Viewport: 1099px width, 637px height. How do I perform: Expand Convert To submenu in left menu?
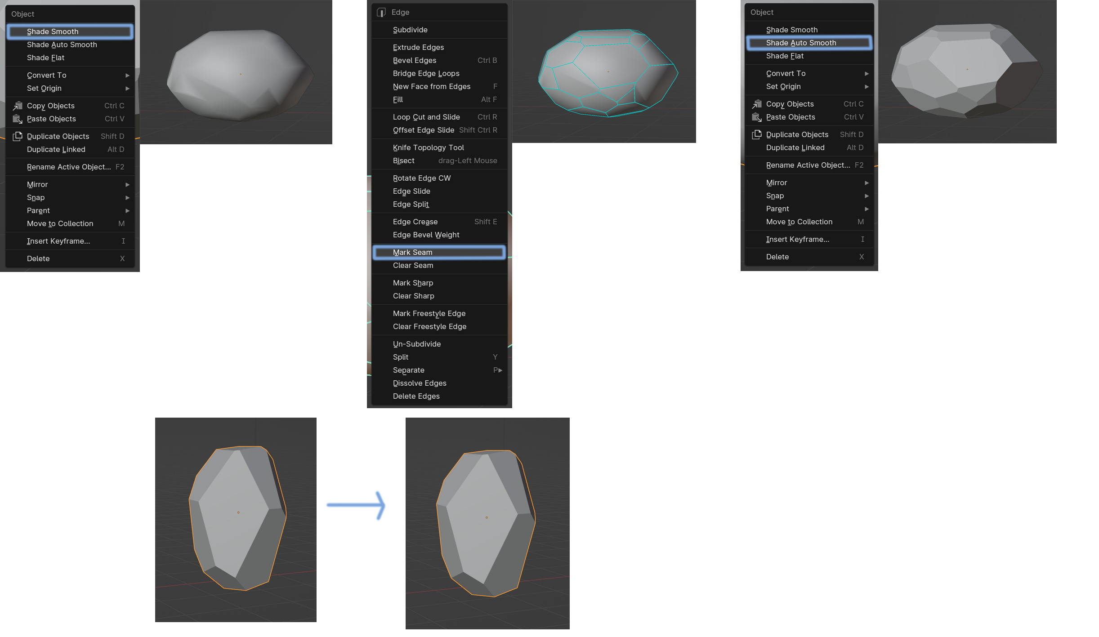[x=127, y=75]
